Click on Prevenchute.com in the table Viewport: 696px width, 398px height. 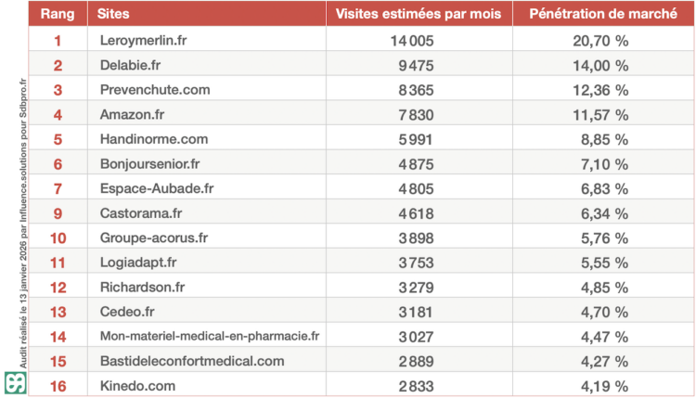155,90
